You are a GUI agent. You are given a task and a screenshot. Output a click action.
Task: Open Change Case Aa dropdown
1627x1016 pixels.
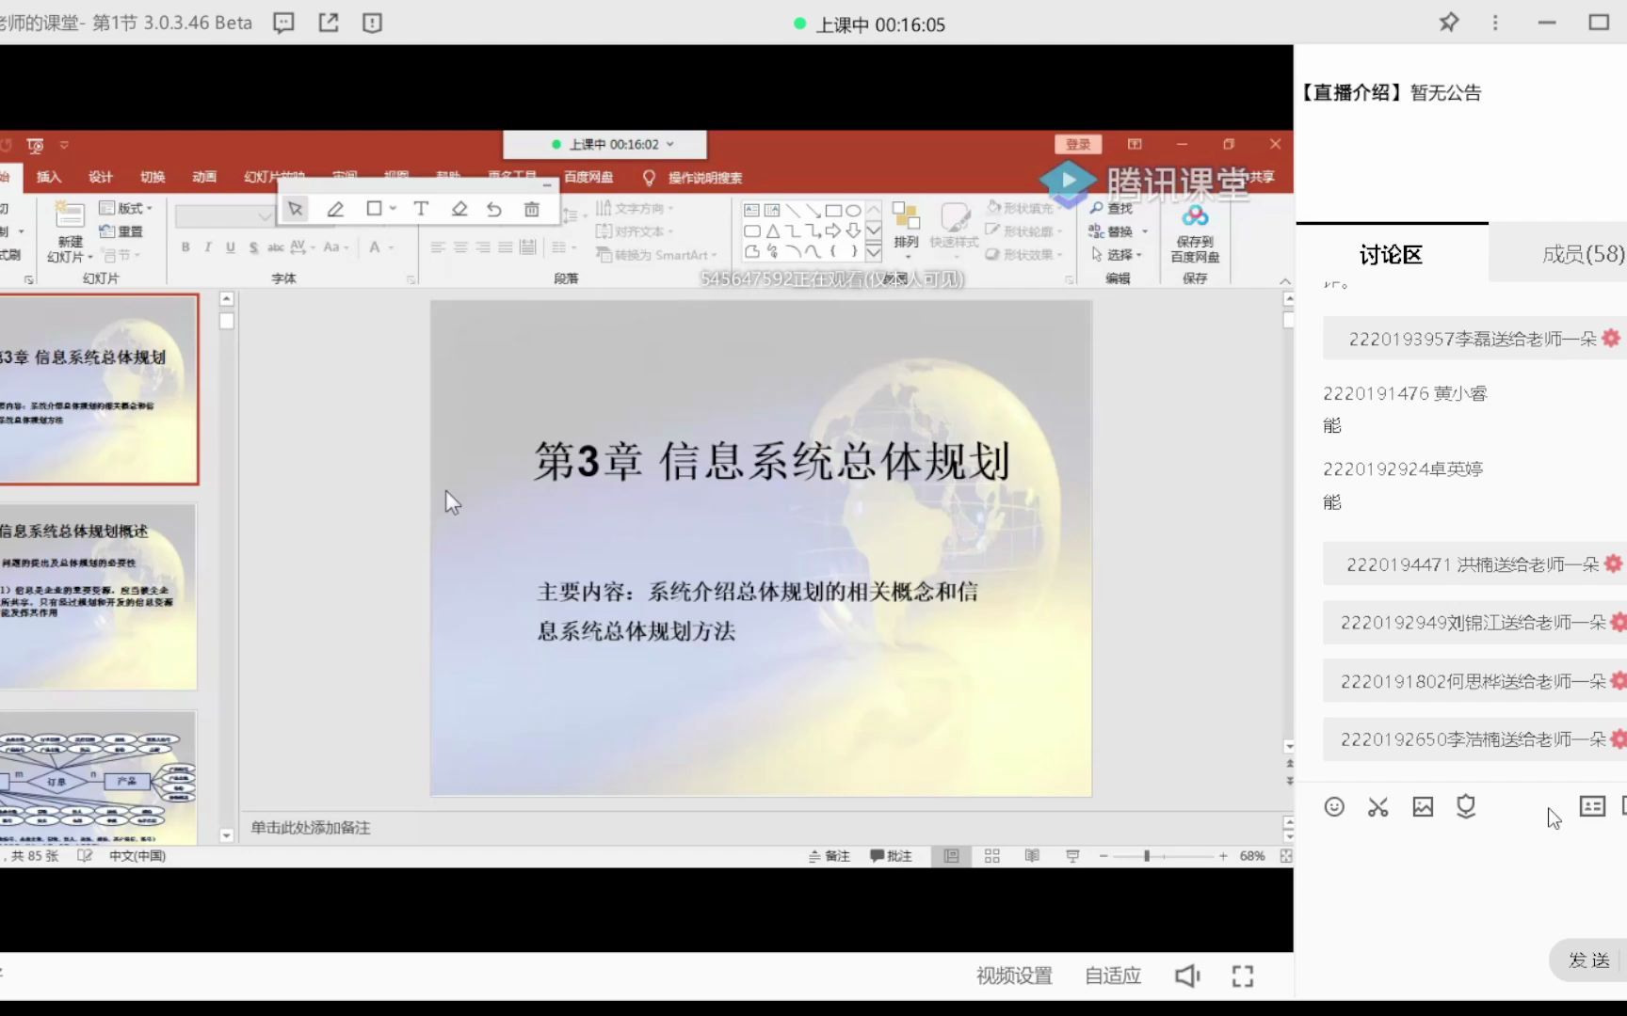coord(336,246)
